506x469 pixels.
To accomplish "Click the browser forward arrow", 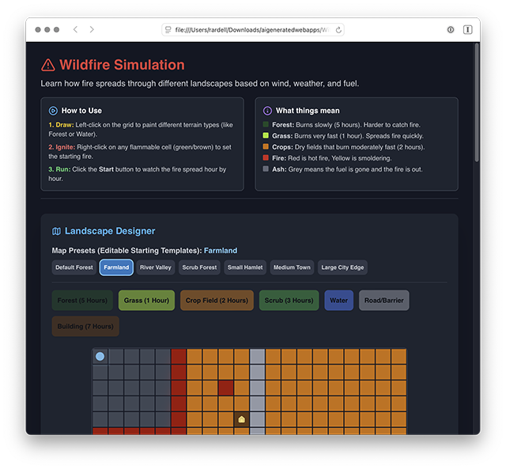I will tap(92, 29).
